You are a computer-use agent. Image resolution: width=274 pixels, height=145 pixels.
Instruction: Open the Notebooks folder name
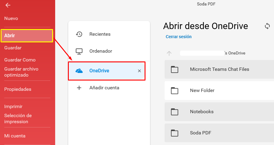click(202, 112)
